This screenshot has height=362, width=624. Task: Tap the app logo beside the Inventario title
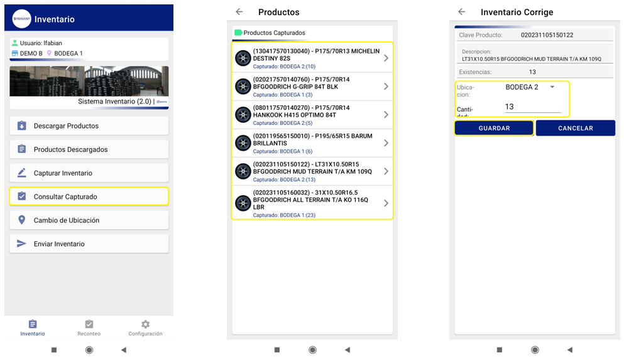coord(21,19)
